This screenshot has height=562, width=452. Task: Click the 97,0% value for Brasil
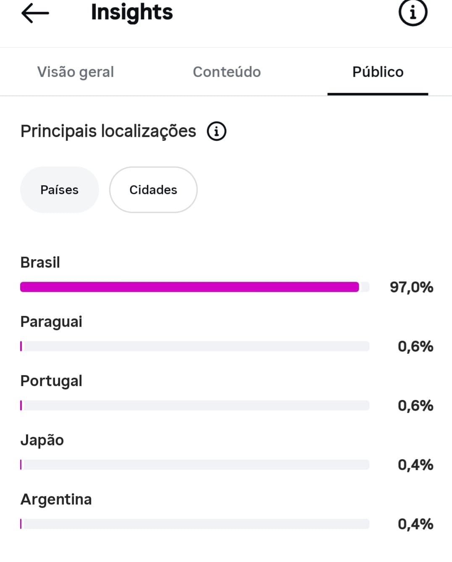pyautogui.click(x=412, y=287)
